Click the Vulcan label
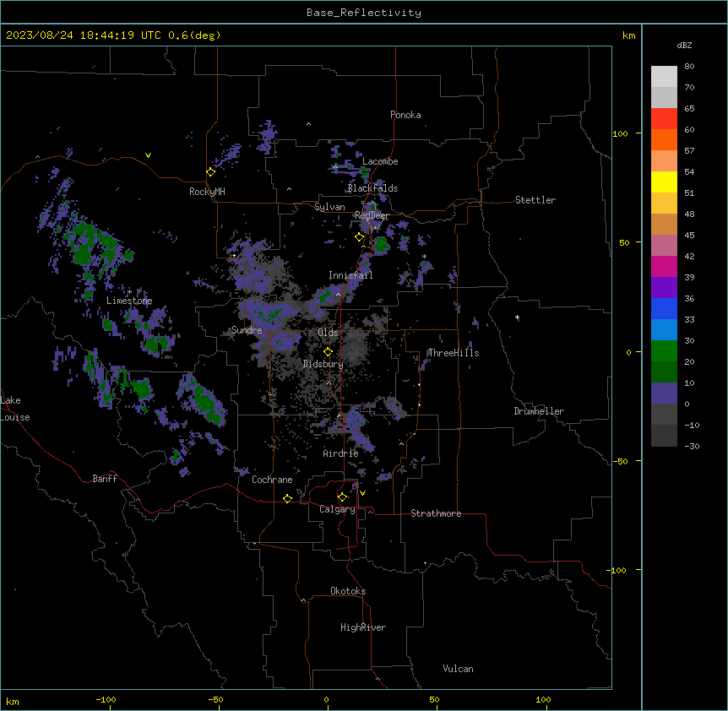The width and height of the screenshot is (728, 711). click(459, 669)
